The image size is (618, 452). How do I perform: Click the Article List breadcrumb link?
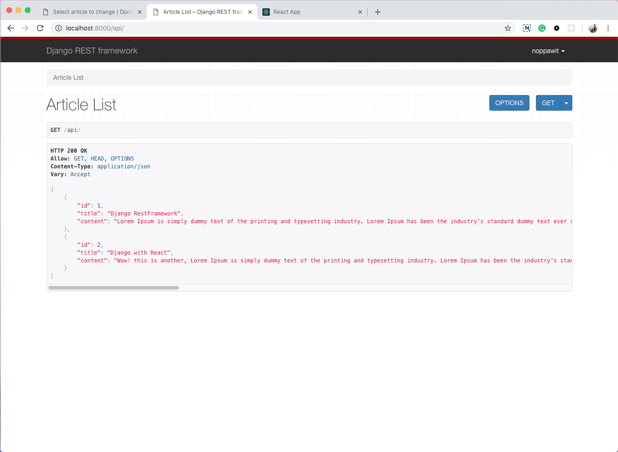pos(68,77)
